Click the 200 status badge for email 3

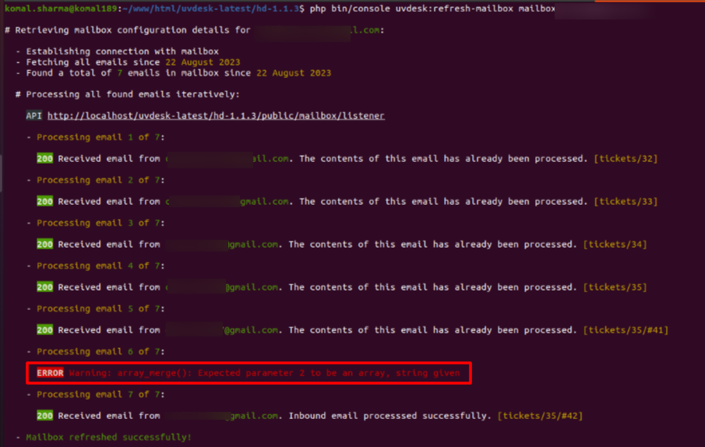point(44,245)
